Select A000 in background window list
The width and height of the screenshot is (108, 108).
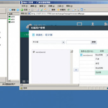pyautogui.click(x=12, y=17)
